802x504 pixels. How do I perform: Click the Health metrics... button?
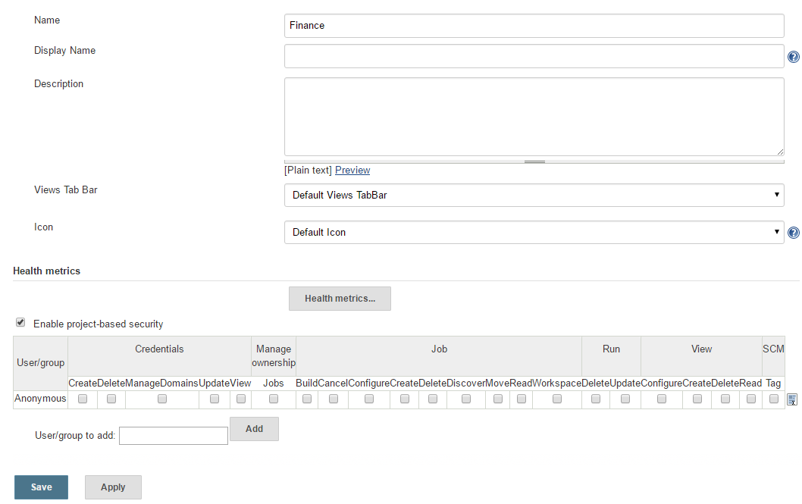[340, 299]
